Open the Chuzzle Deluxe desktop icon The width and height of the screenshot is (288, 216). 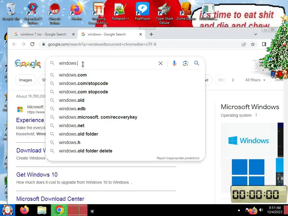(55, 14)
